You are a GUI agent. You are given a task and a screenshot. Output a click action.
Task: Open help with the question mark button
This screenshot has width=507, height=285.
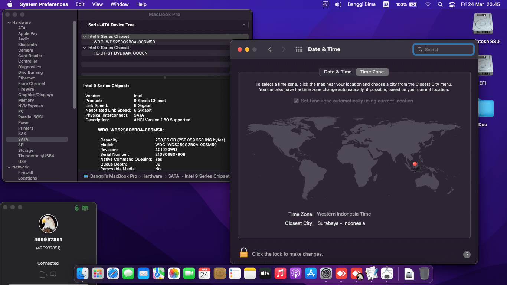click(x=467, y=255)
